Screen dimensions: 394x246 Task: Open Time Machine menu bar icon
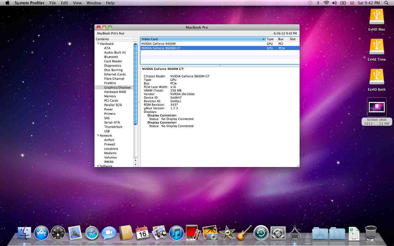coord(310,3)
